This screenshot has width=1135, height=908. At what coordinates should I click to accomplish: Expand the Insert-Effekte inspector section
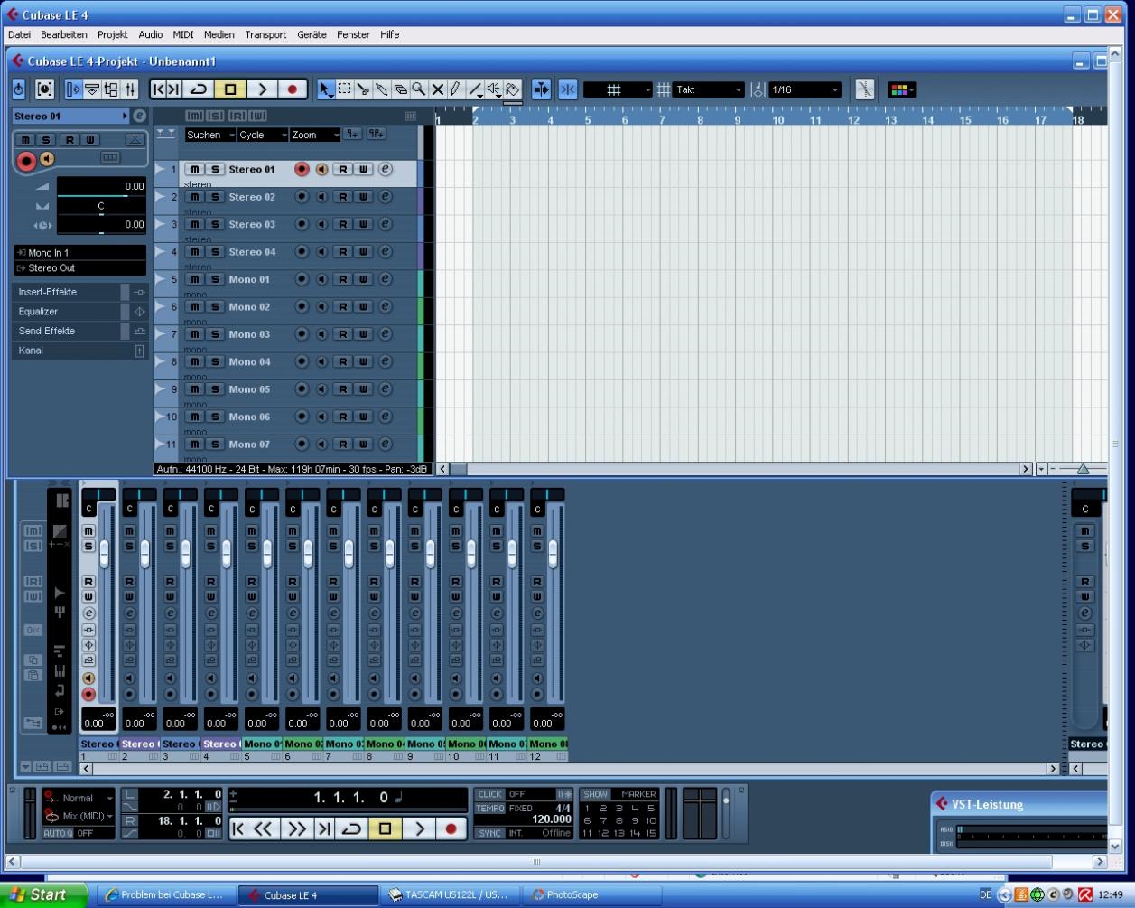click(x=48, y=292)
